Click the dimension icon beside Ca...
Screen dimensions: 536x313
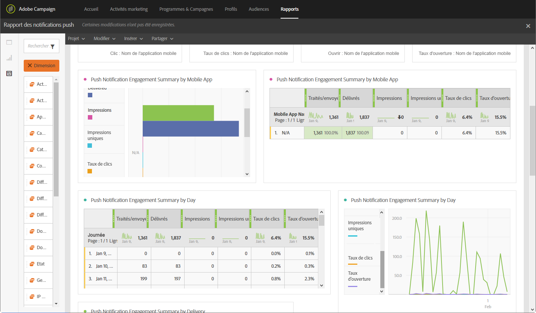point(32,133)
